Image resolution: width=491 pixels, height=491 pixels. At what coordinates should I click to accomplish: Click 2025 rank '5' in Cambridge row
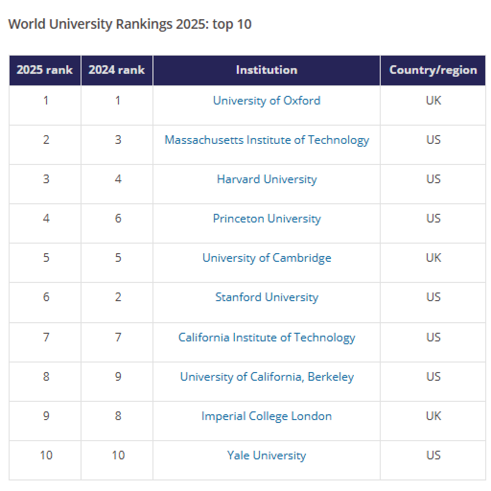pyautogui.click(x=46, y=257)
